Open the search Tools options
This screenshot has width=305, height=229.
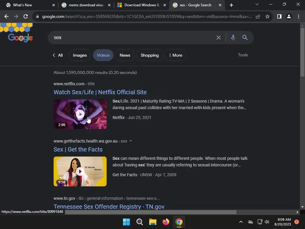(x=243, y=55)
